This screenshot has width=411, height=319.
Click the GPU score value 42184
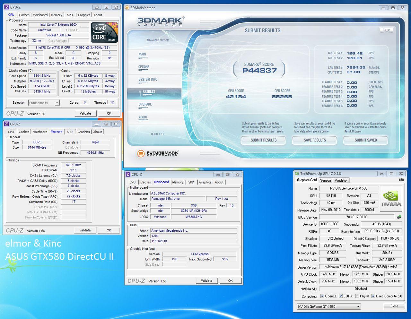pyautogui.click(x=236, y=97)
